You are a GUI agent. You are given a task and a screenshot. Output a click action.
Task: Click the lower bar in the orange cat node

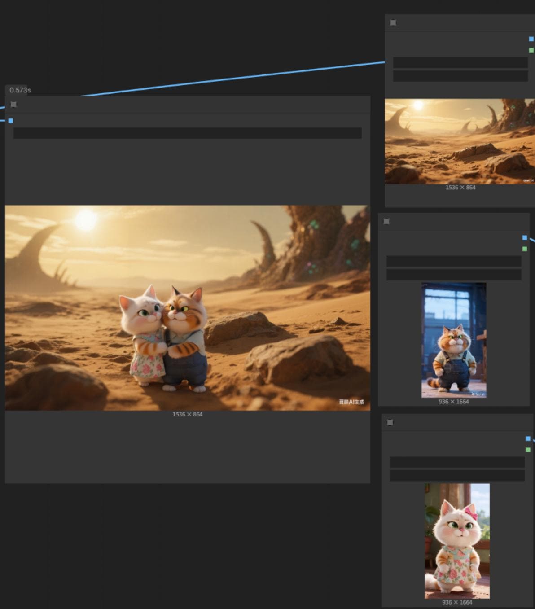tap(454, 275)
